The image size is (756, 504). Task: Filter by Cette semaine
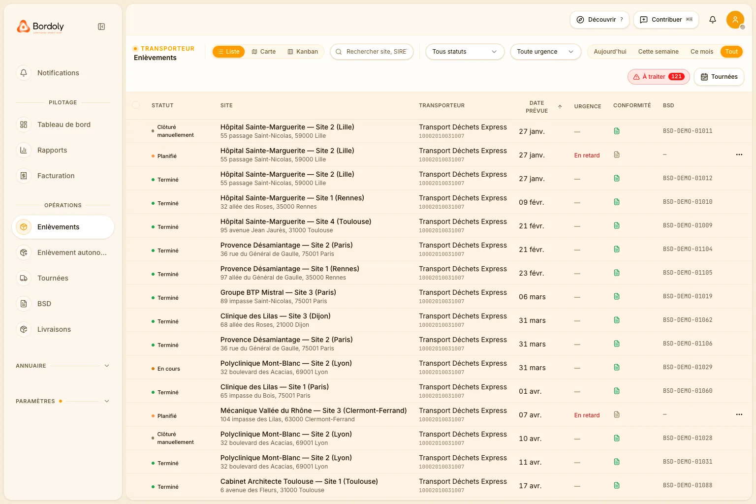coord(658,52)
